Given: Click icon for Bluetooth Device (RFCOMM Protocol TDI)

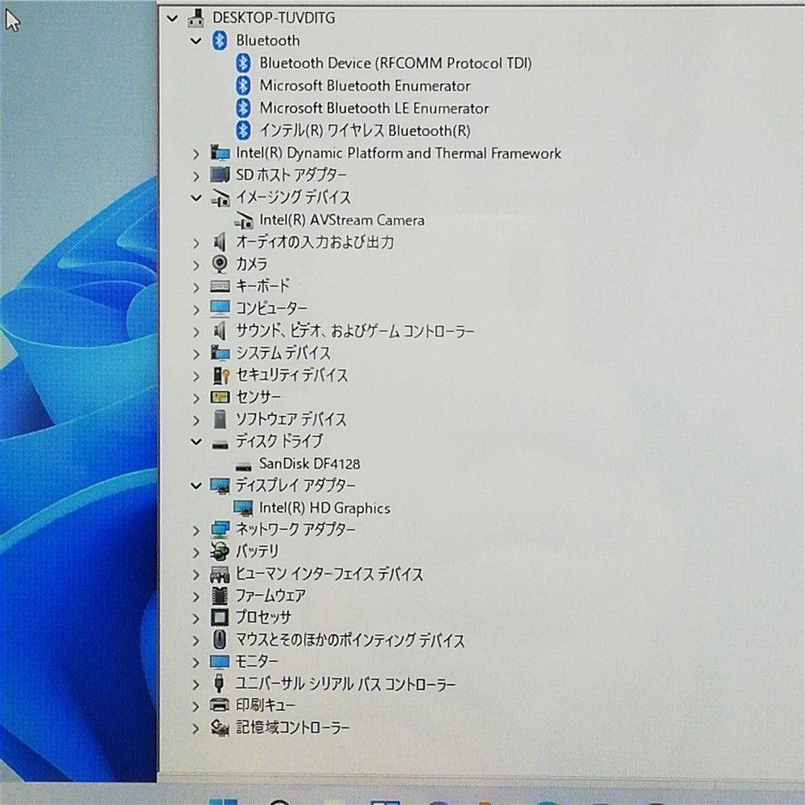Looking at the screenshot, I should point(243,63).
